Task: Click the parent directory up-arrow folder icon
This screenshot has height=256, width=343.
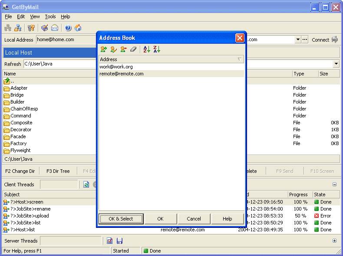Action: (x=7, y=81)
